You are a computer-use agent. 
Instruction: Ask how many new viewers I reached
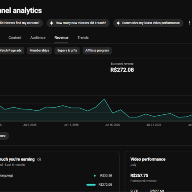(x=78, y=23)
